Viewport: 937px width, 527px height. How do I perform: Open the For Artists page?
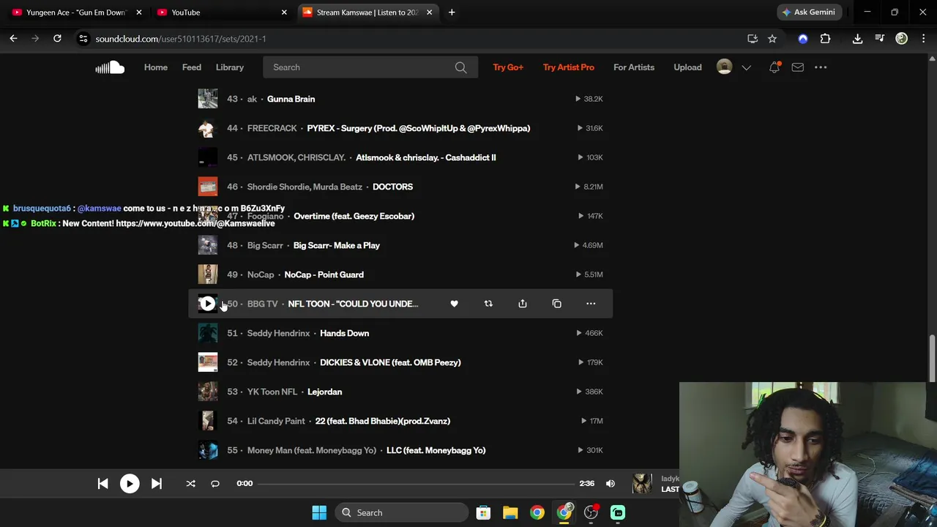pos(634,67)
